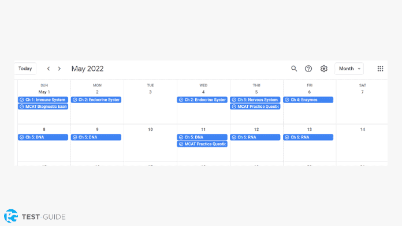Go to the next month arrow
The width and height of the screenshot is (402, 226).
tap(59, 69)
